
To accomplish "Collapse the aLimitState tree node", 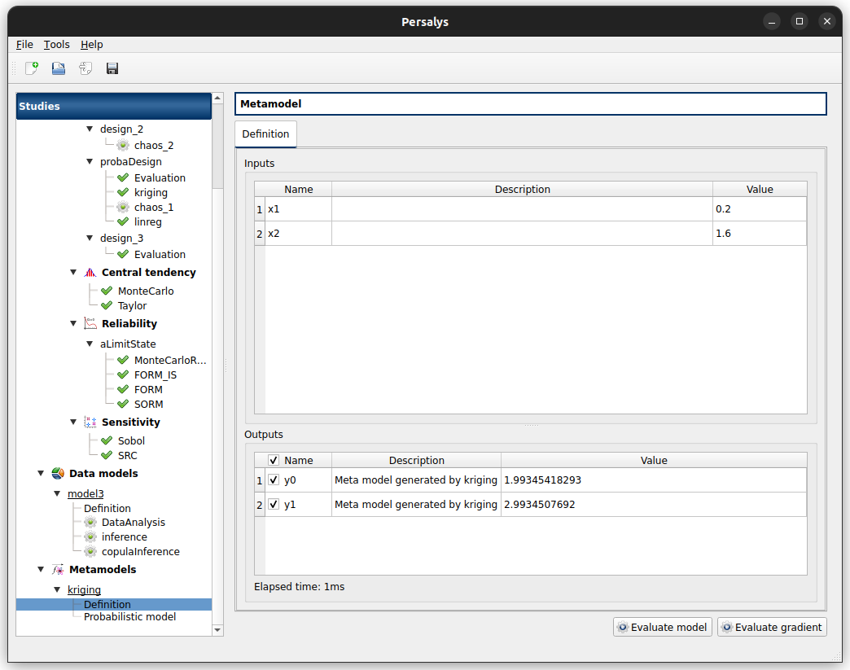I will (90, 344).
